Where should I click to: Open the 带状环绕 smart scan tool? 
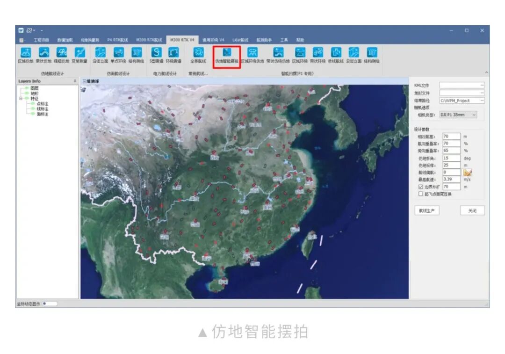click(x=318, y=55)
